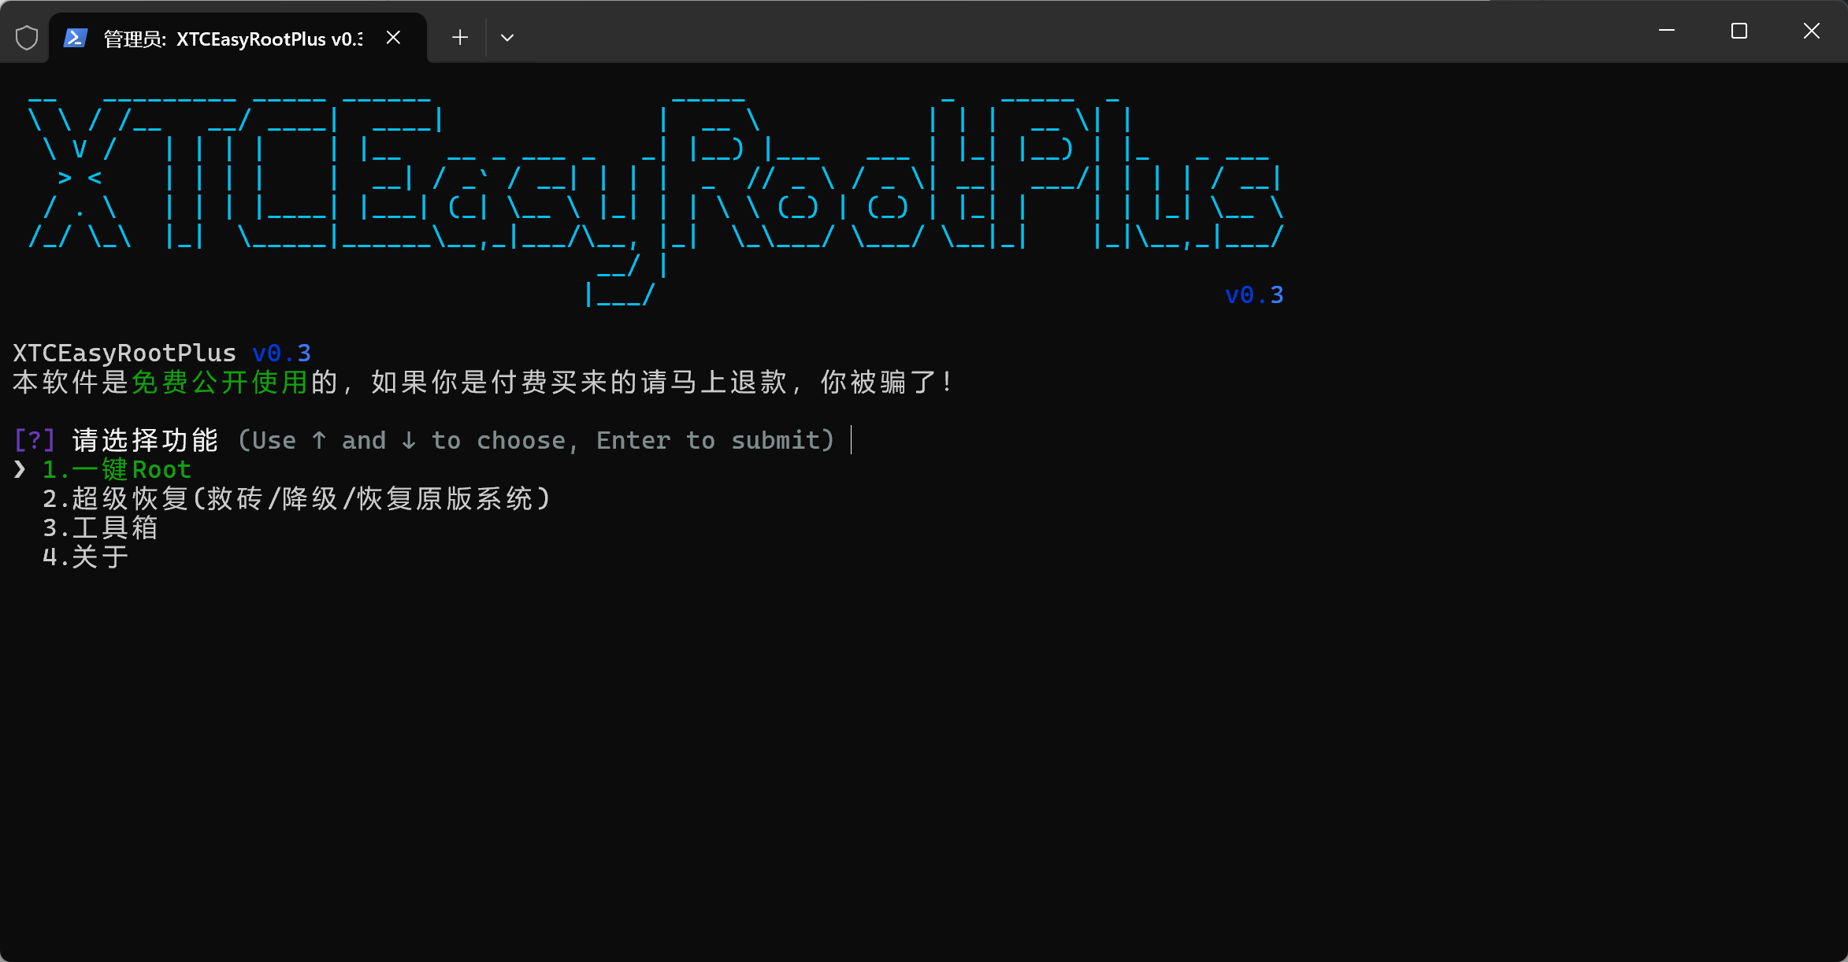Close the XTCEasyRootPlus terminal tab

click(x=394, y=38)
